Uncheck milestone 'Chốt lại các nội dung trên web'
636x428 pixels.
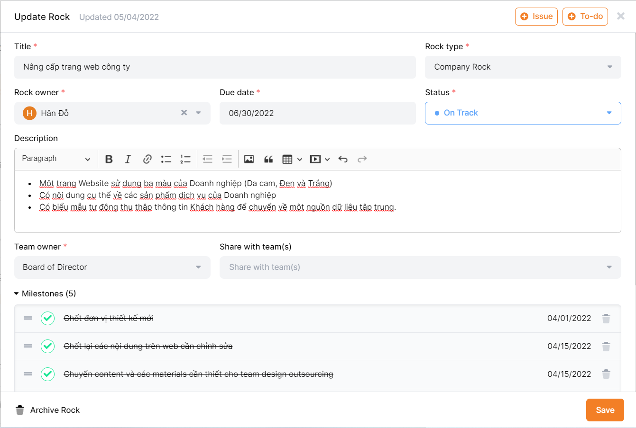(47, 346)
